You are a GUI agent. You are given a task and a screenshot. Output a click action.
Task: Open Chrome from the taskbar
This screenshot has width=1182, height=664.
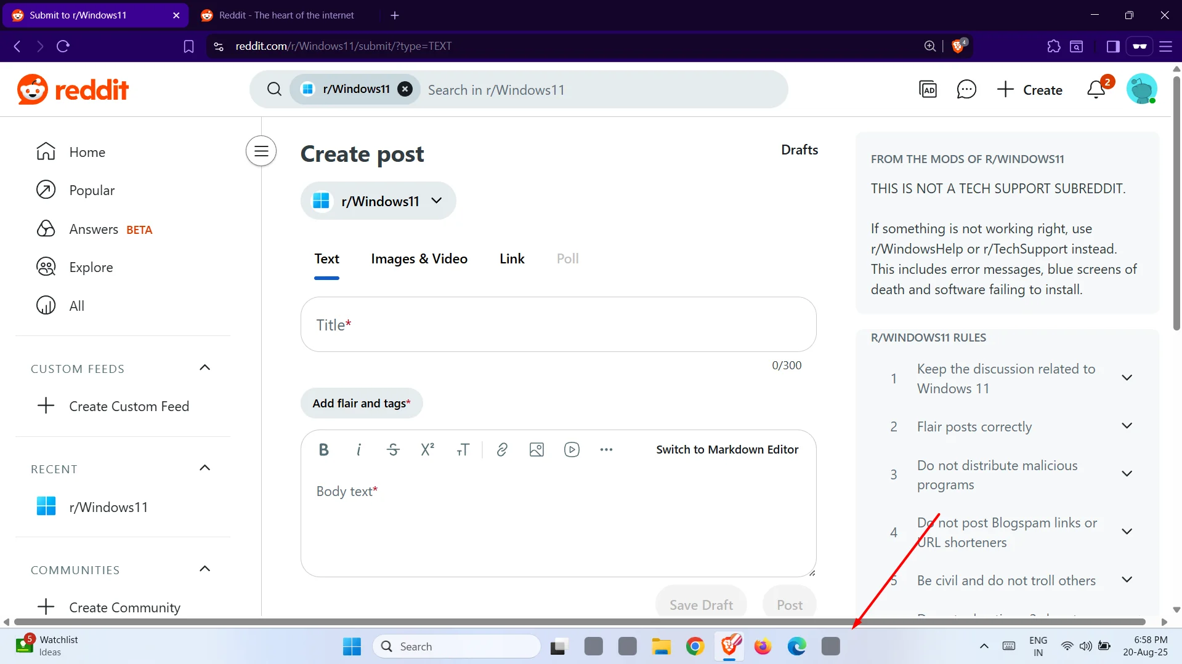coord(695,647)
